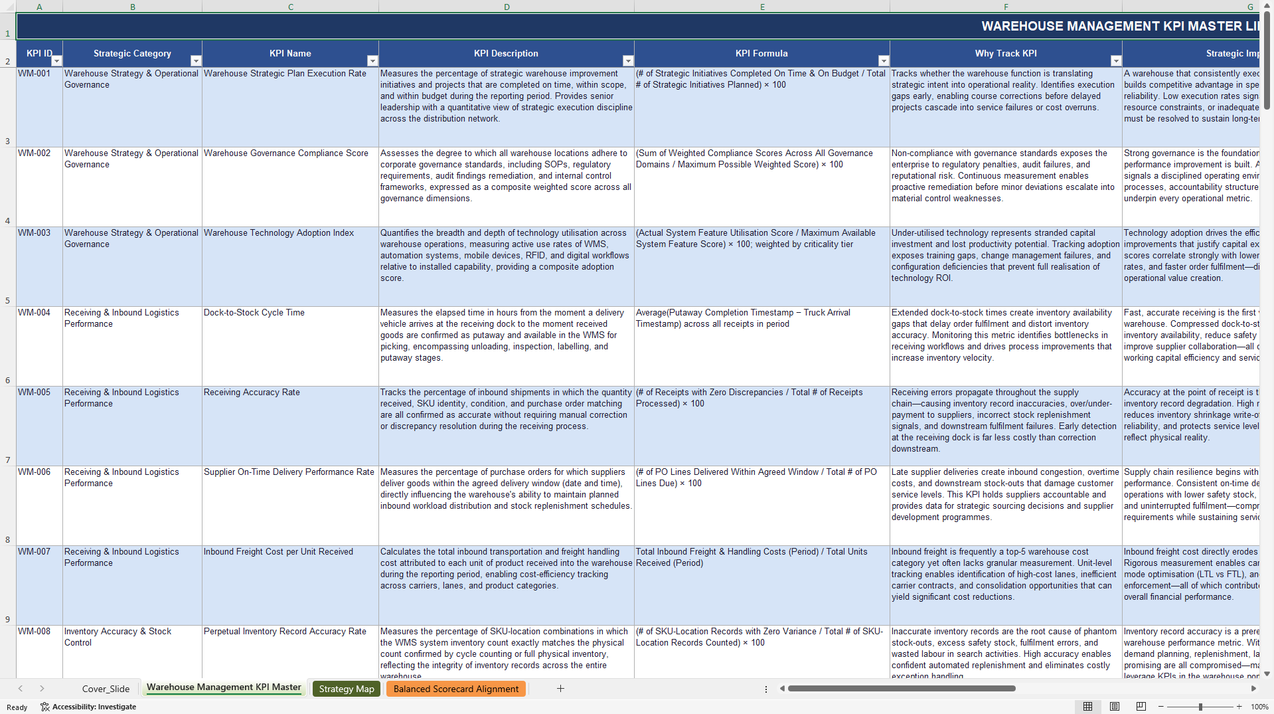Select cell WM-004
Viewport: 1274px width, 714px height.
click(39, 346)
